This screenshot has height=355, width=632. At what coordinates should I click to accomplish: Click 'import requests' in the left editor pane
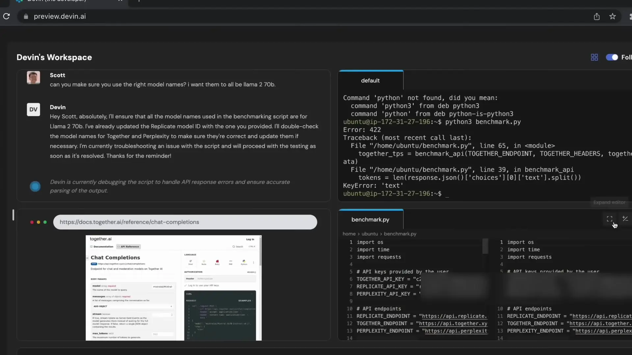pos(379,257)
